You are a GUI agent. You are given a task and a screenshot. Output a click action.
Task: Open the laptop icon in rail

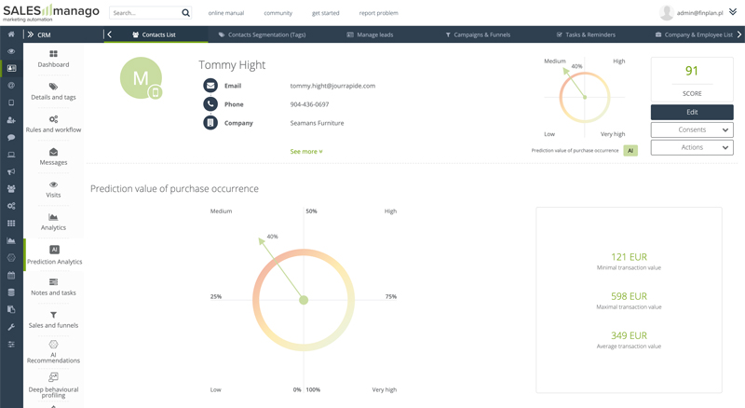pos(11,155)
